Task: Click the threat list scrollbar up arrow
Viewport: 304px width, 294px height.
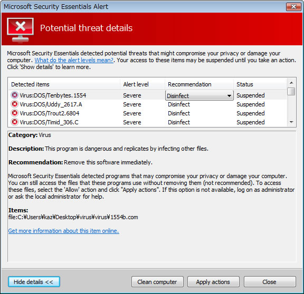Action: [x=291, y=83]
